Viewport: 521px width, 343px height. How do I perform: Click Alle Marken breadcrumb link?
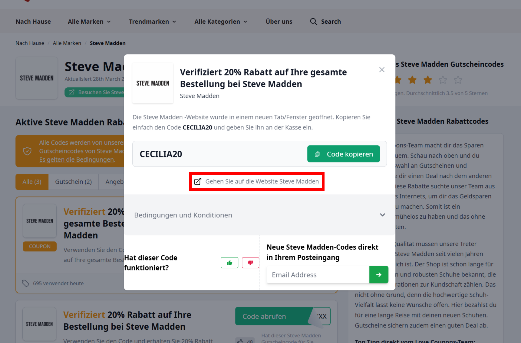[x=67, y=43]
